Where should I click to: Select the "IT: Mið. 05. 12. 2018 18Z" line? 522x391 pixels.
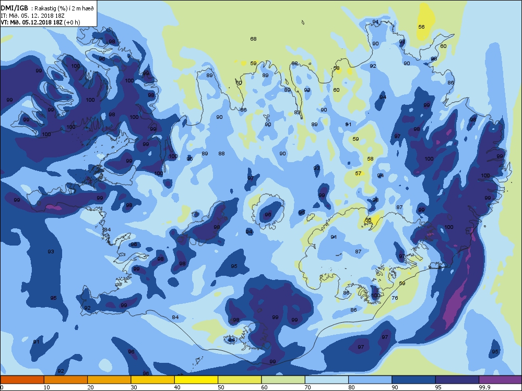click(x=32, y=16)
